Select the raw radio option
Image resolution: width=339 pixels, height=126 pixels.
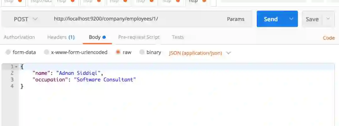[x=118, y=52]
